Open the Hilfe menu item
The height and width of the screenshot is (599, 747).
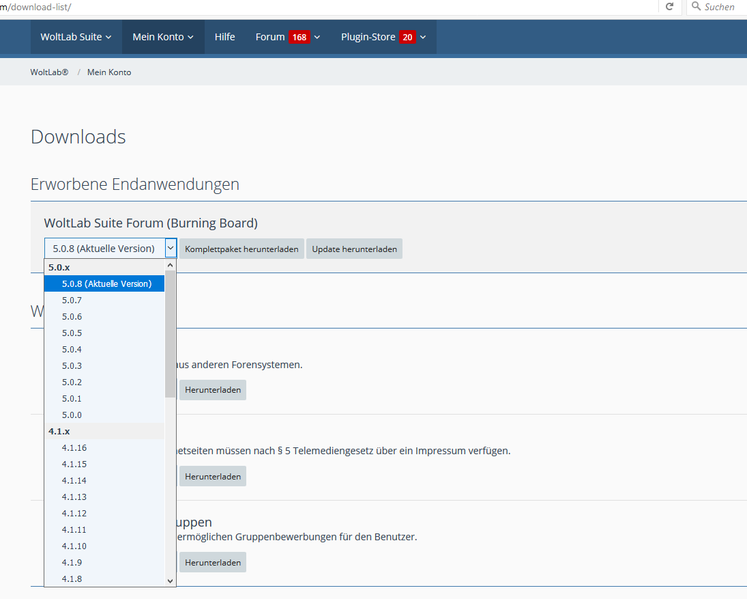pos(224,37)
